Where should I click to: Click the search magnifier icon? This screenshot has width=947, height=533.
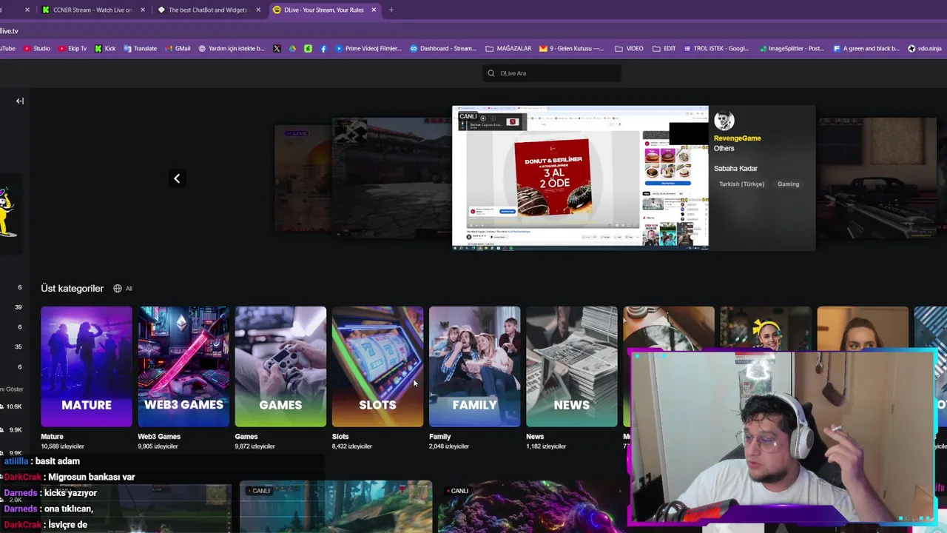point(491,73)
